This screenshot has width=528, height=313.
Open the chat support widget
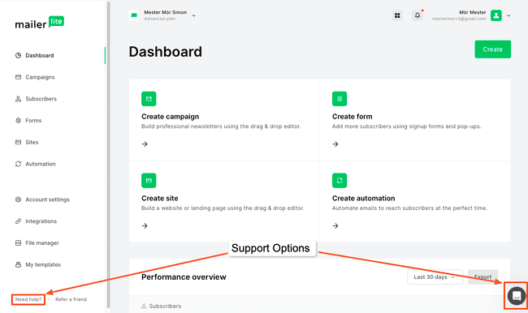click(x=516, y=296)
